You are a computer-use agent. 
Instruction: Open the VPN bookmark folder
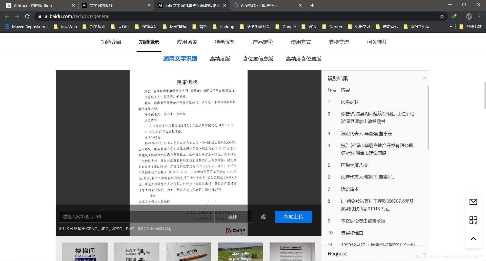pyautogui.click(x=309, y=27)
